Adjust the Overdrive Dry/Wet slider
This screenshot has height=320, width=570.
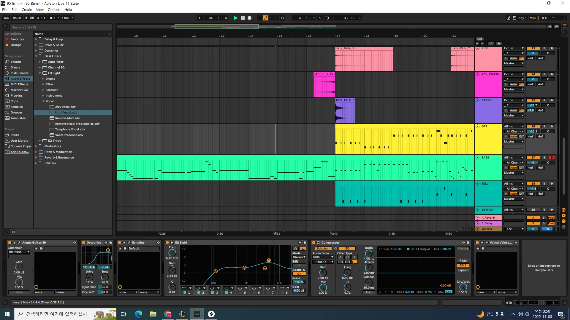[104, 292]
